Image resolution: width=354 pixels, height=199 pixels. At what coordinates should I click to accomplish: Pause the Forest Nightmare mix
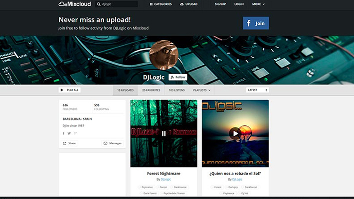point(164,133)
